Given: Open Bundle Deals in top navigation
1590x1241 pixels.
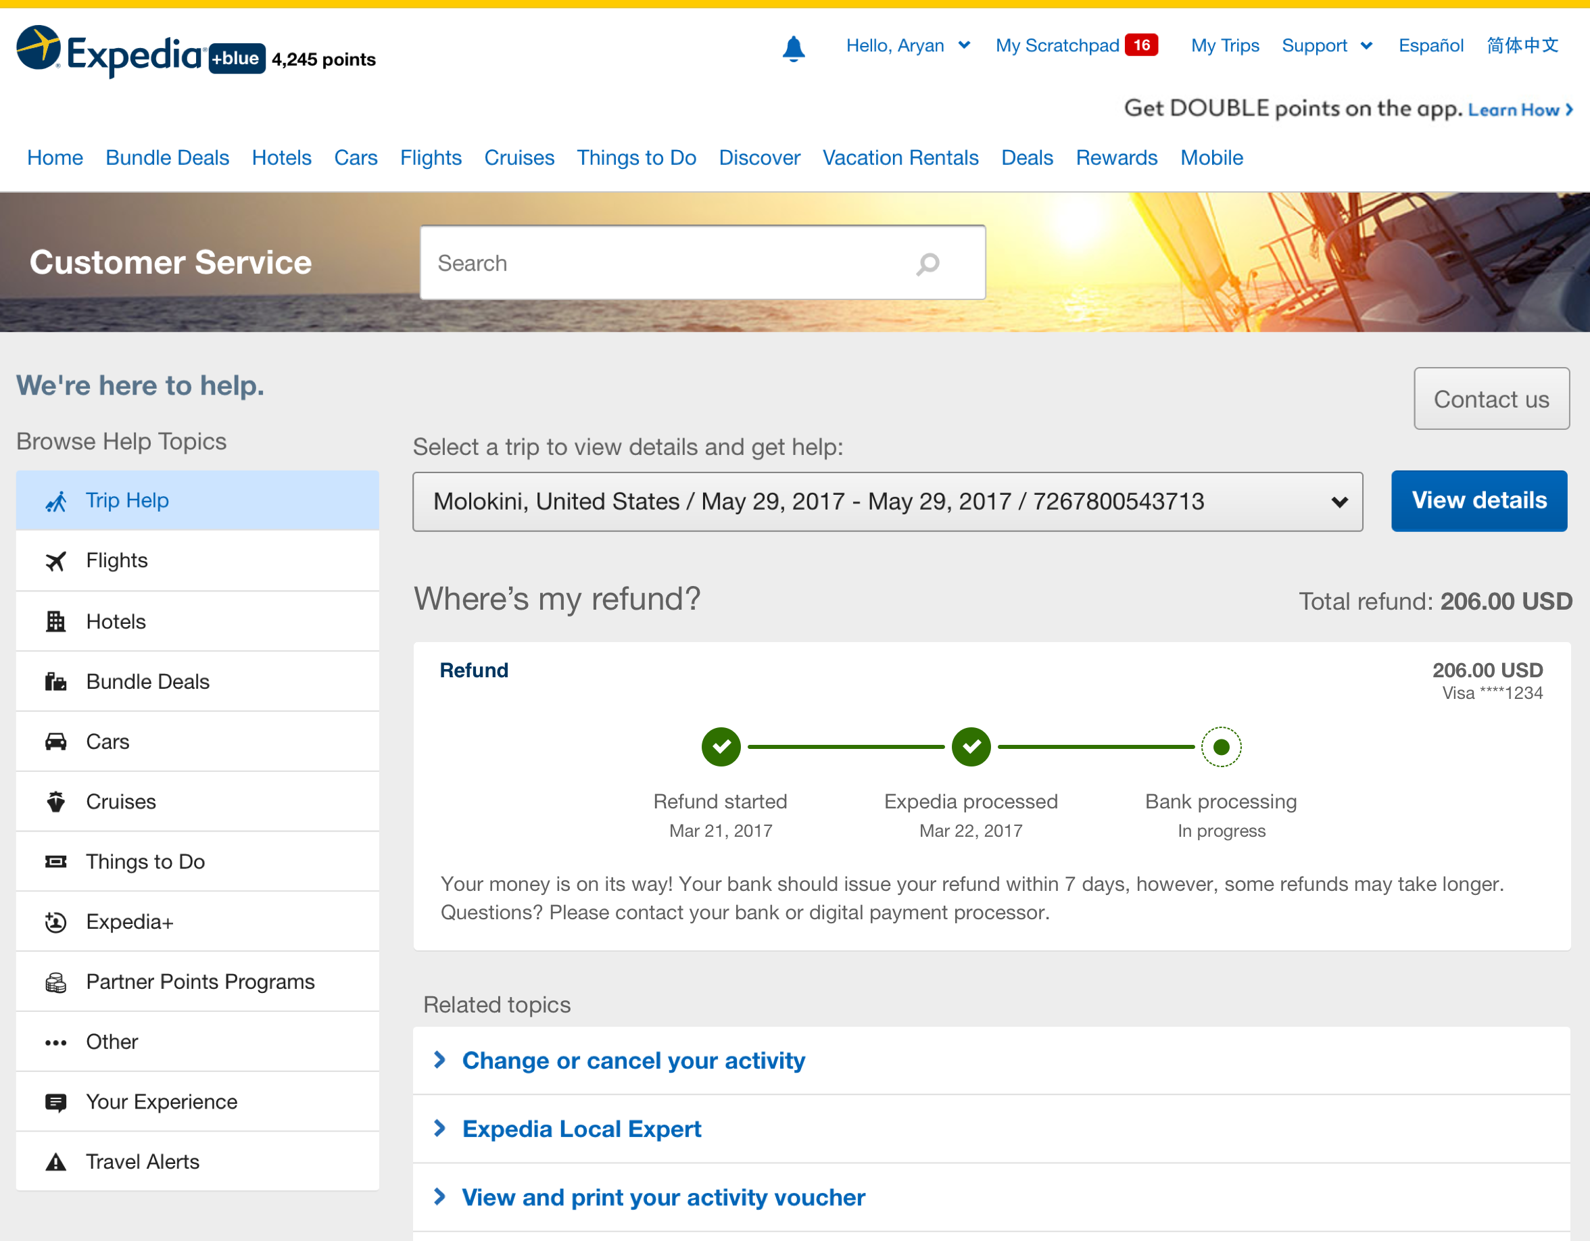Looking at the screenshot, I should pyautogui.click(x=168, y=158).
